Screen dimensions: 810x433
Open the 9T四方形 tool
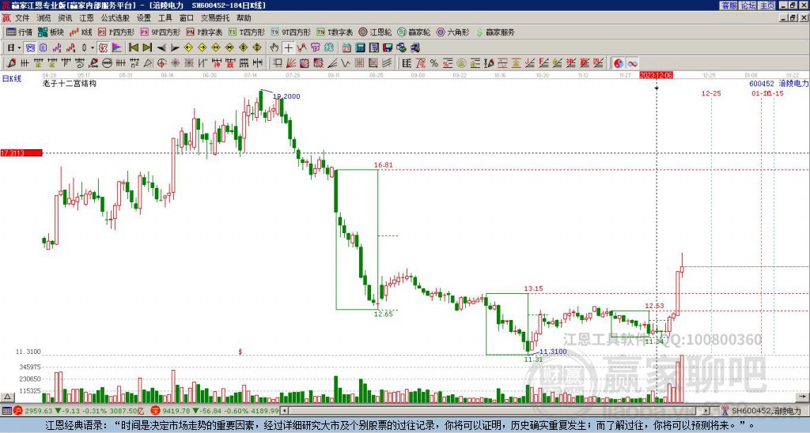(291, 32)
